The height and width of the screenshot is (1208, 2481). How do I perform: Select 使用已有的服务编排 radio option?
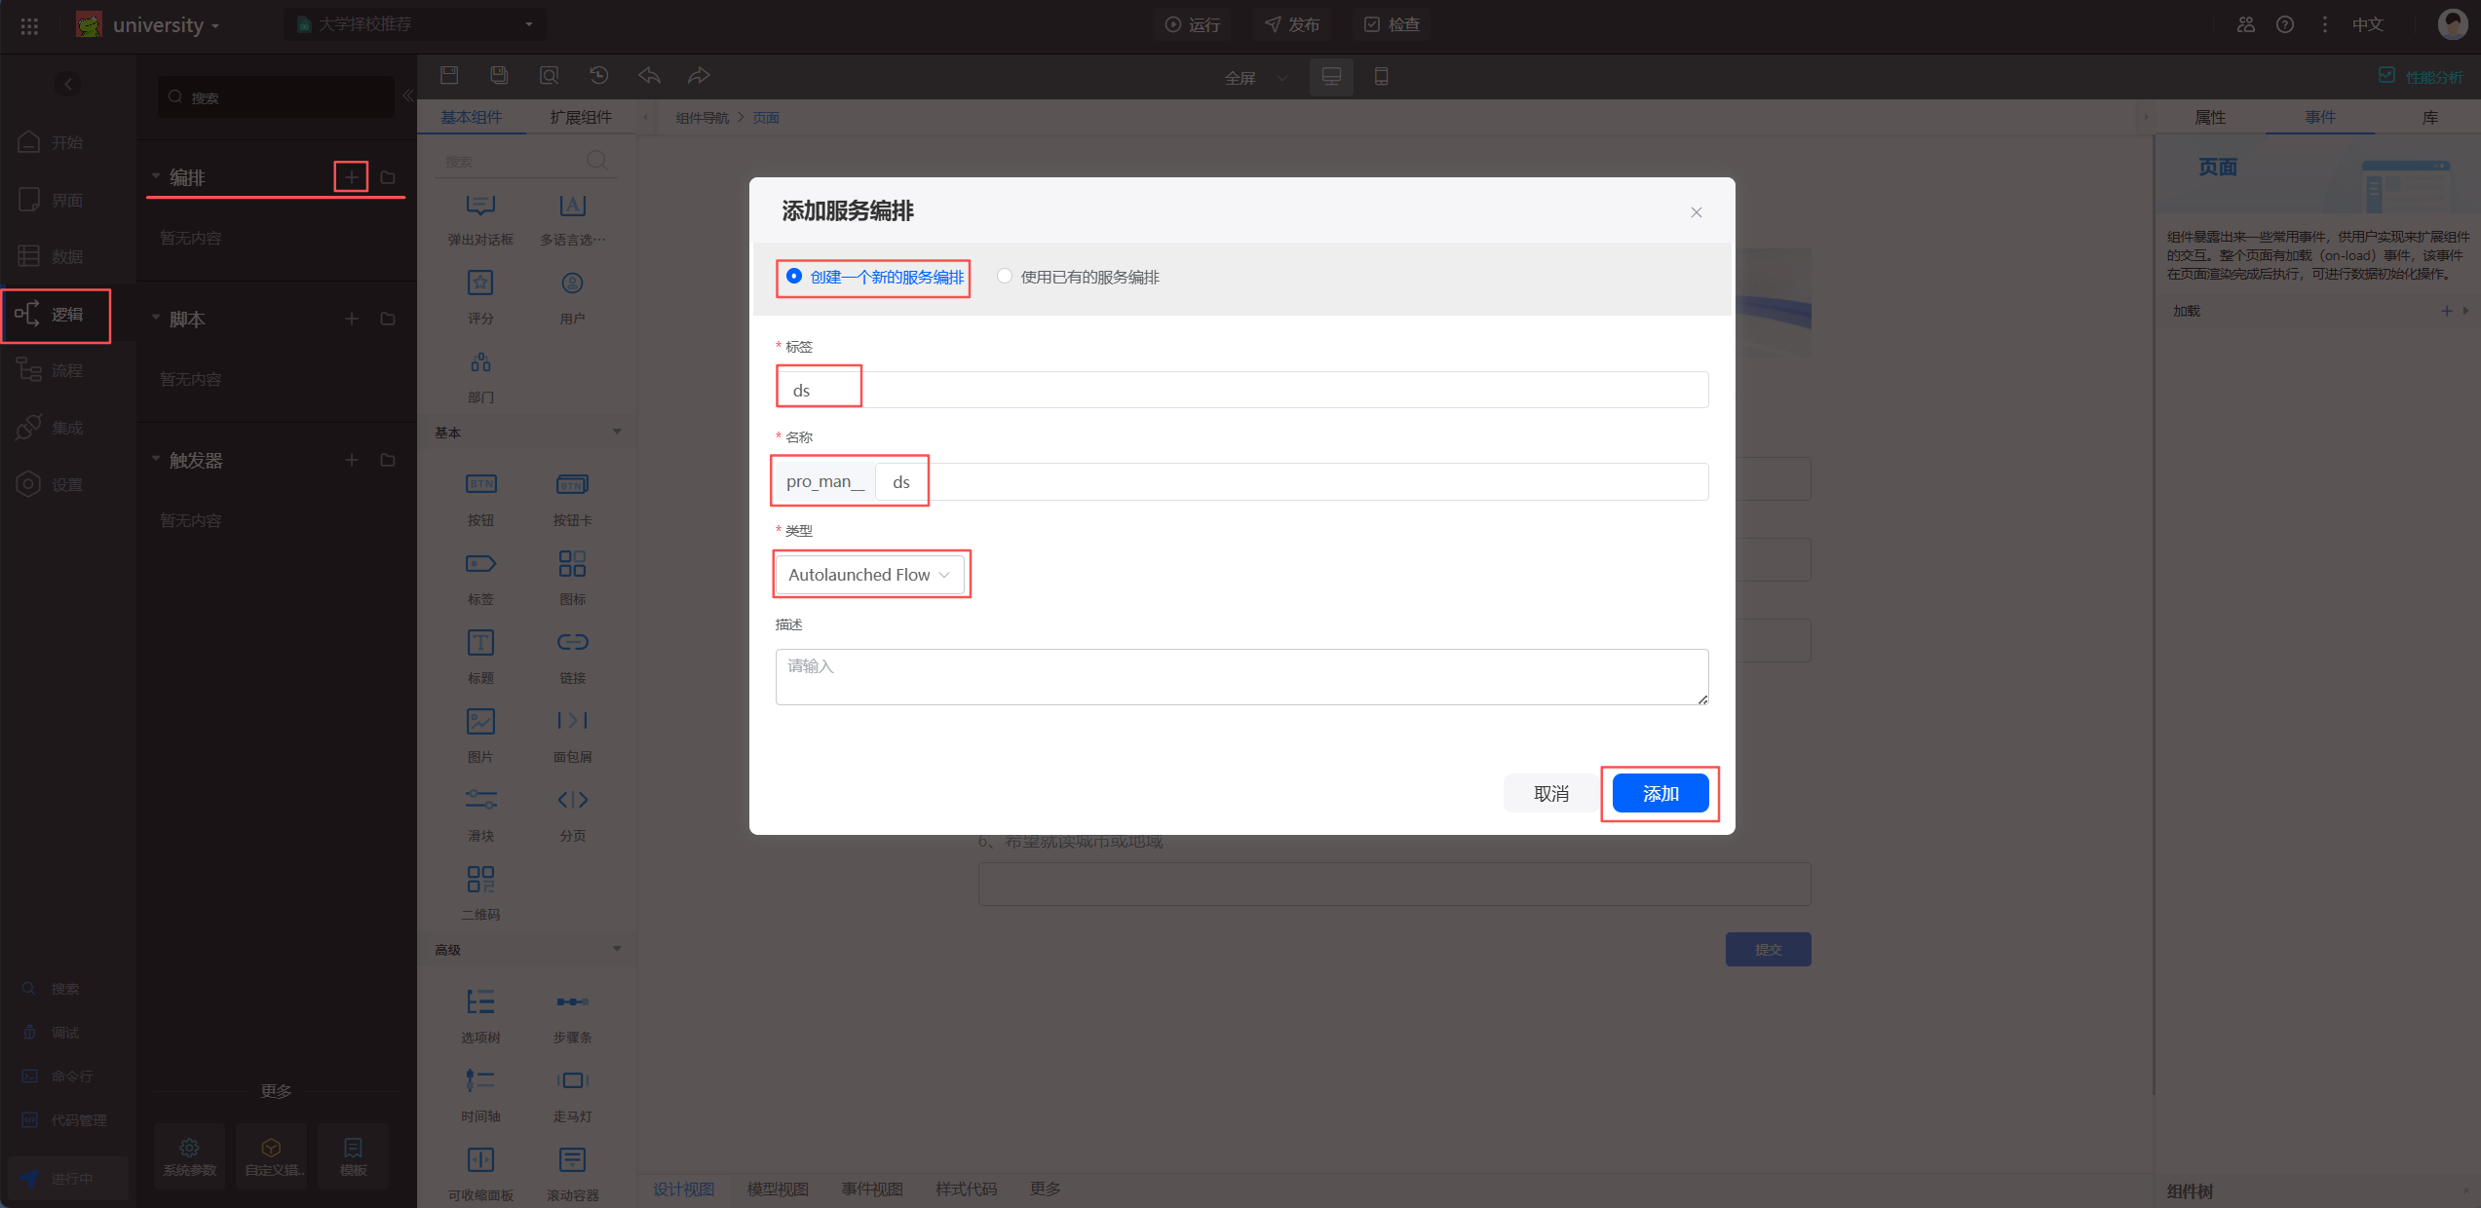[1005, 277]
